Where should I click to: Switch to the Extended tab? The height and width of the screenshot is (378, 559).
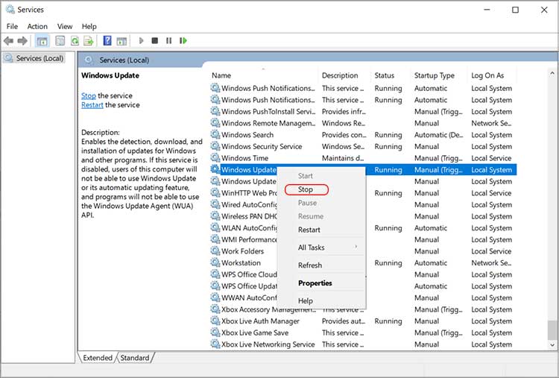coord(98,357)
